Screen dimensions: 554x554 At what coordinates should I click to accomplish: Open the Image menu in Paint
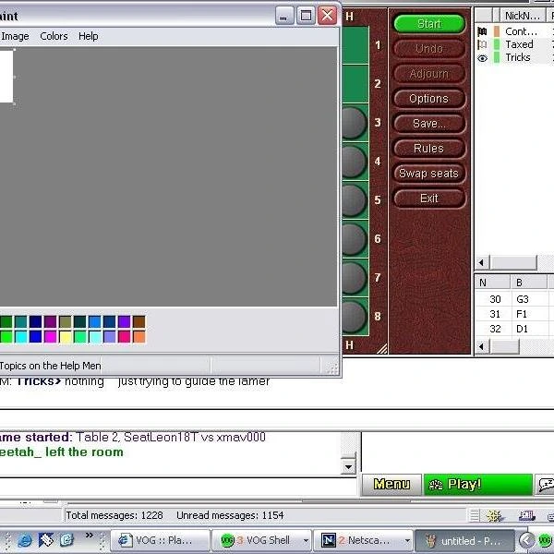15,36
